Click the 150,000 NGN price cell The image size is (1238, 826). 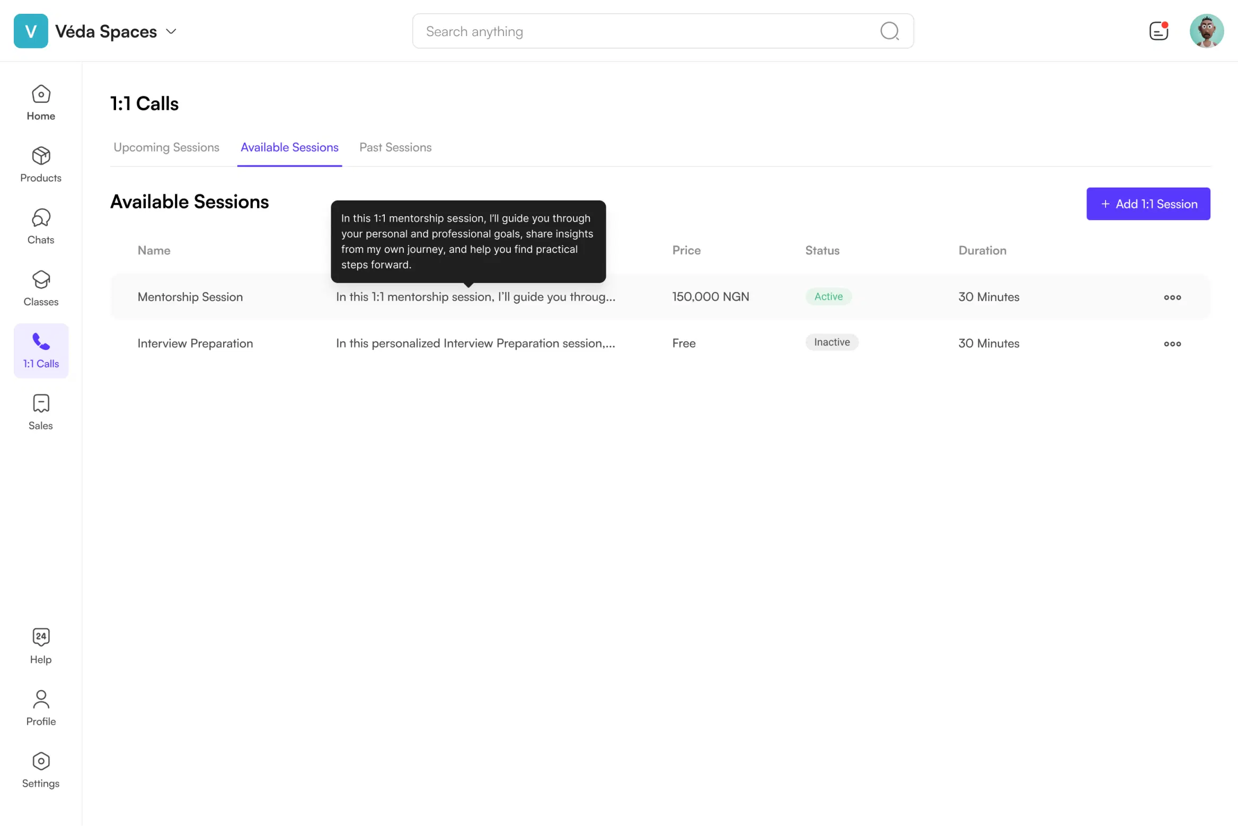click(711, 297)
